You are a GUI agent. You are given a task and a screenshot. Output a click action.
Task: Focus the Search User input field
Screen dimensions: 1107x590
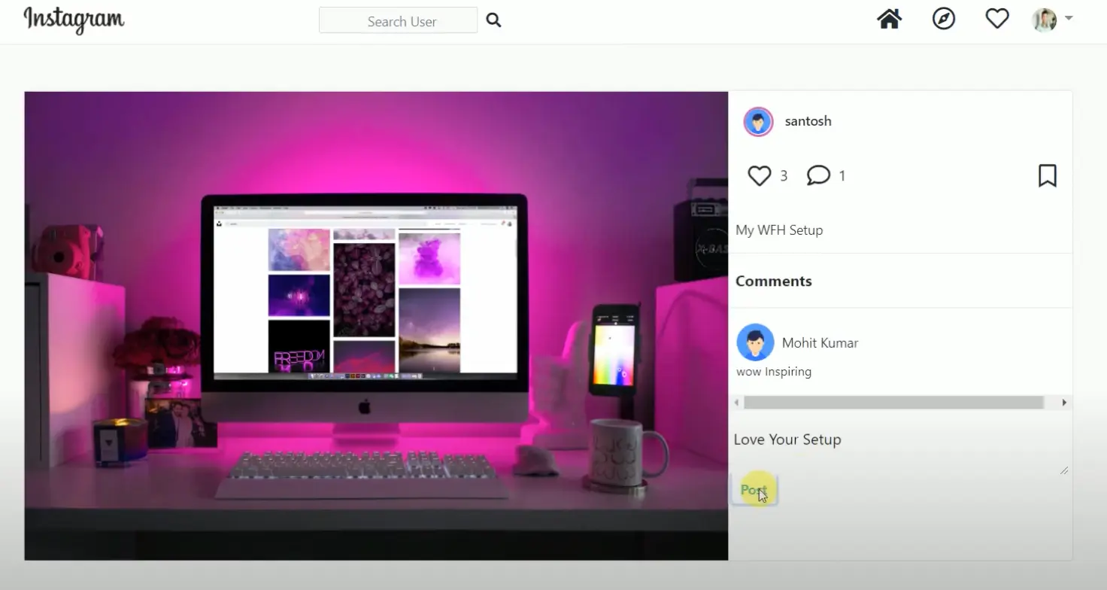coord(398,20)
